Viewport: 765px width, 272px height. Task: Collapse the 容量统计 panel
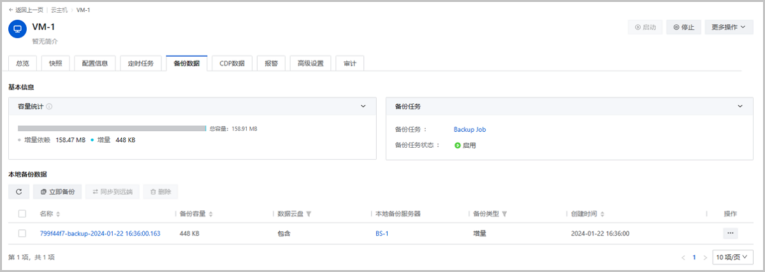pyautogui.click(x=363, y=106)
